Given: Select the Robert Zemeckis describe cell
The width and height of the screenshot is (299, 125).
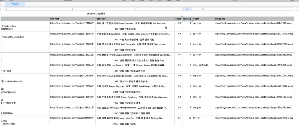Looking at the screenshot, I should click(x=135, y=47).
